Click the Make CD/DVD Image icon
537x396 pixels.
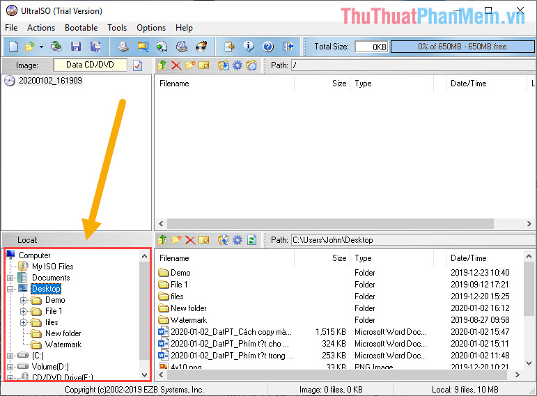coord(123,47)
